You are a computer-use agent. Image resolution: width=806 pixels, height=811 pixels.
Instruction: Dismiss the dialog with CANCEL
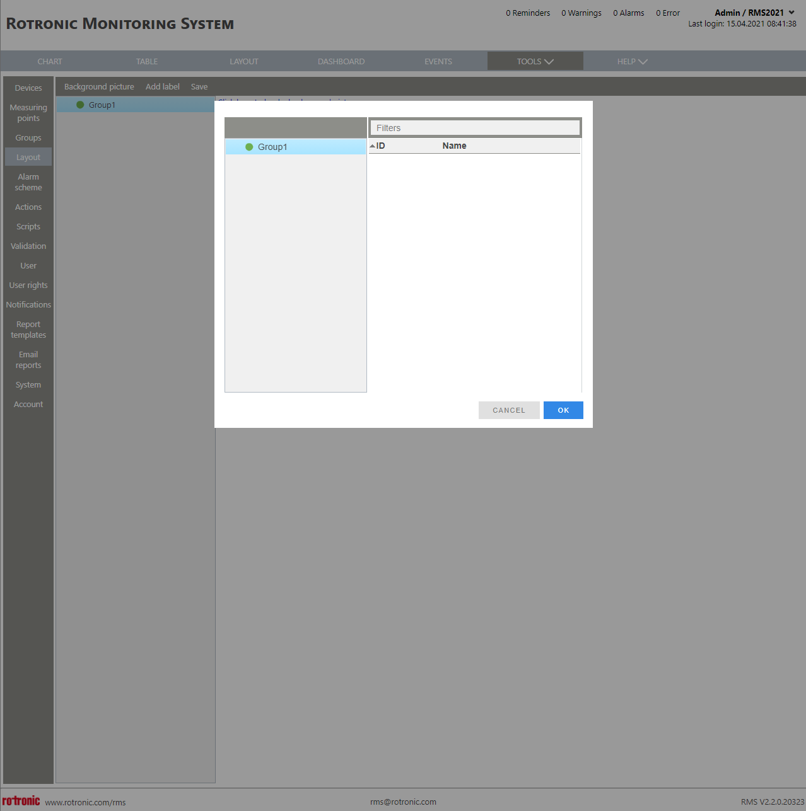pos(509,410)
